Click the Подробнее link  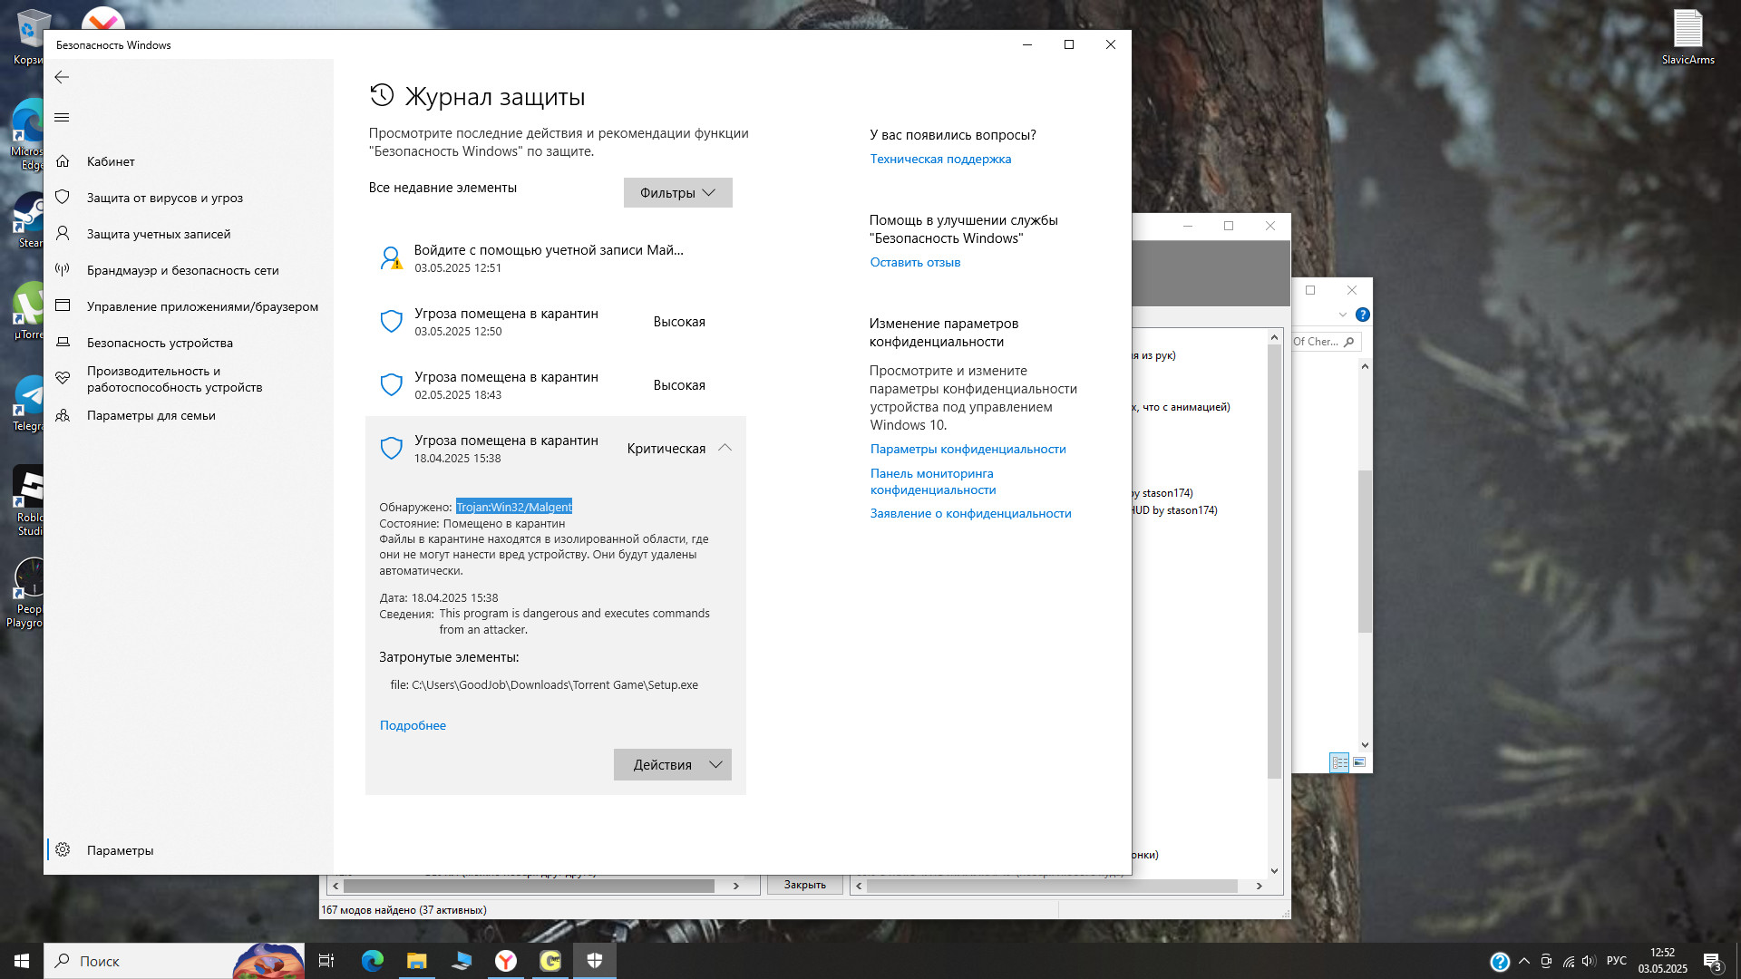pos(413,725)
